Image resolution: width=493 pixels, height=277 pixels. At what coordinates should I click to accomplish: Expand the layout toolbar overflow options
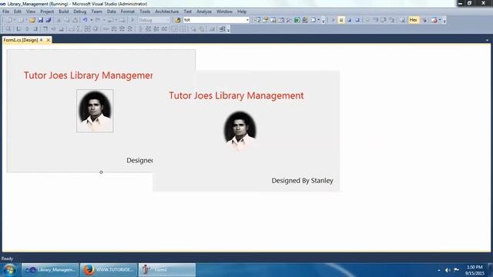click(x=229, y=30)
